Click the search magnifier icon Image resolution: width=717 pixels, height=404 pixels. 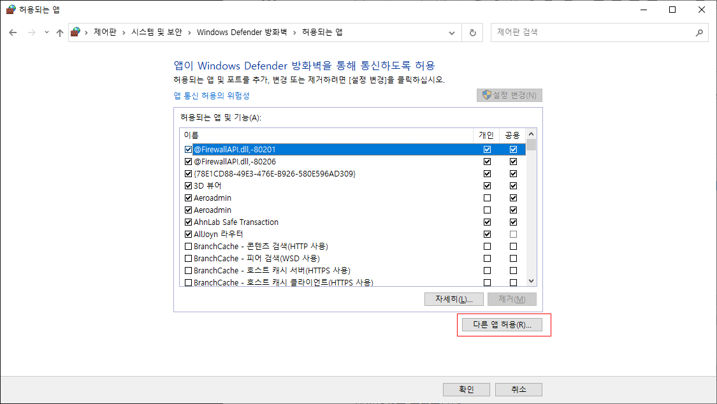click(699, 33)
